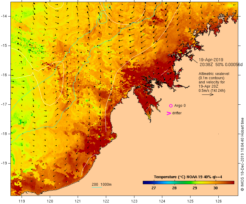Image resolution: width=246 pixels, height=204 pixels.
Task: Click the 'Altimetric sealevel' label
Action: point(214,74)
